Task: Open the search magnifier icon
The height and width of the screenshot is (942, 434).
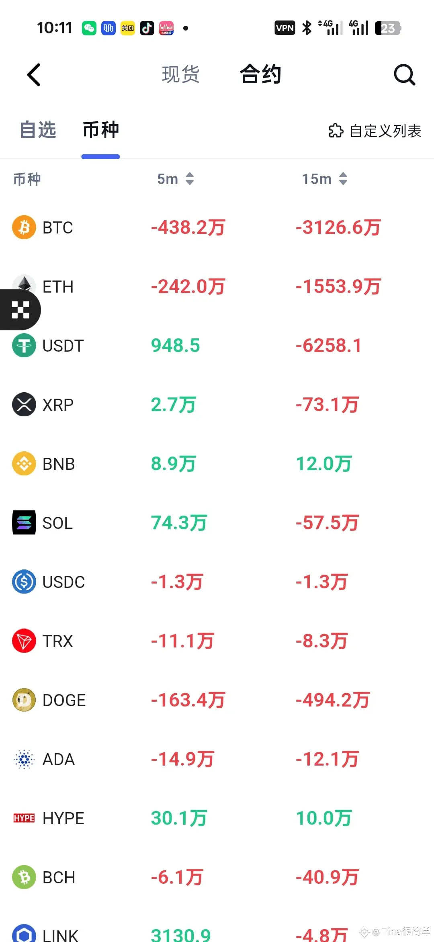Action: point(404,75)
